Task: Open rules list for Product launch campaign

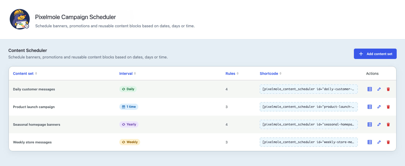Action: tap(370, 107)
